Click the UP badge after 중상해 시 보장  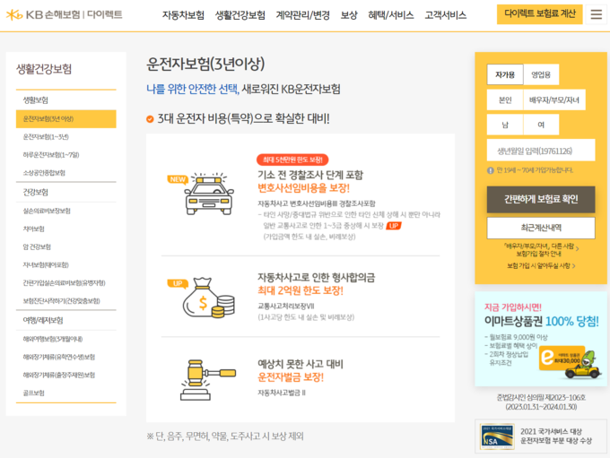tap(394, 226)
